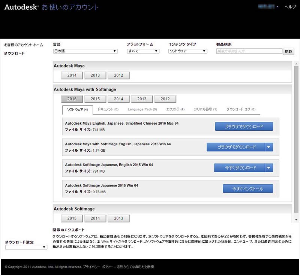
Task: Click the product search input field
Action: tap(249, 51)
